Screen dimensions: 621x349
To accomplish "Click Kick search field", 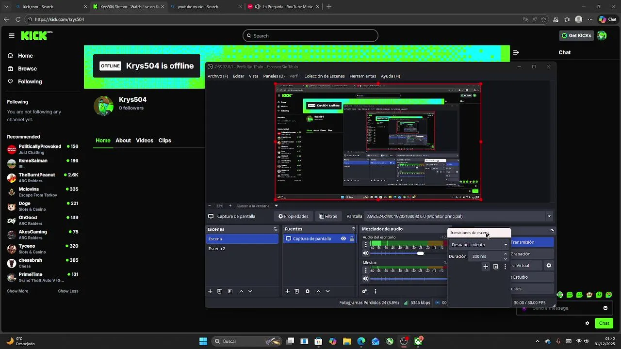I will pos(310,35).
